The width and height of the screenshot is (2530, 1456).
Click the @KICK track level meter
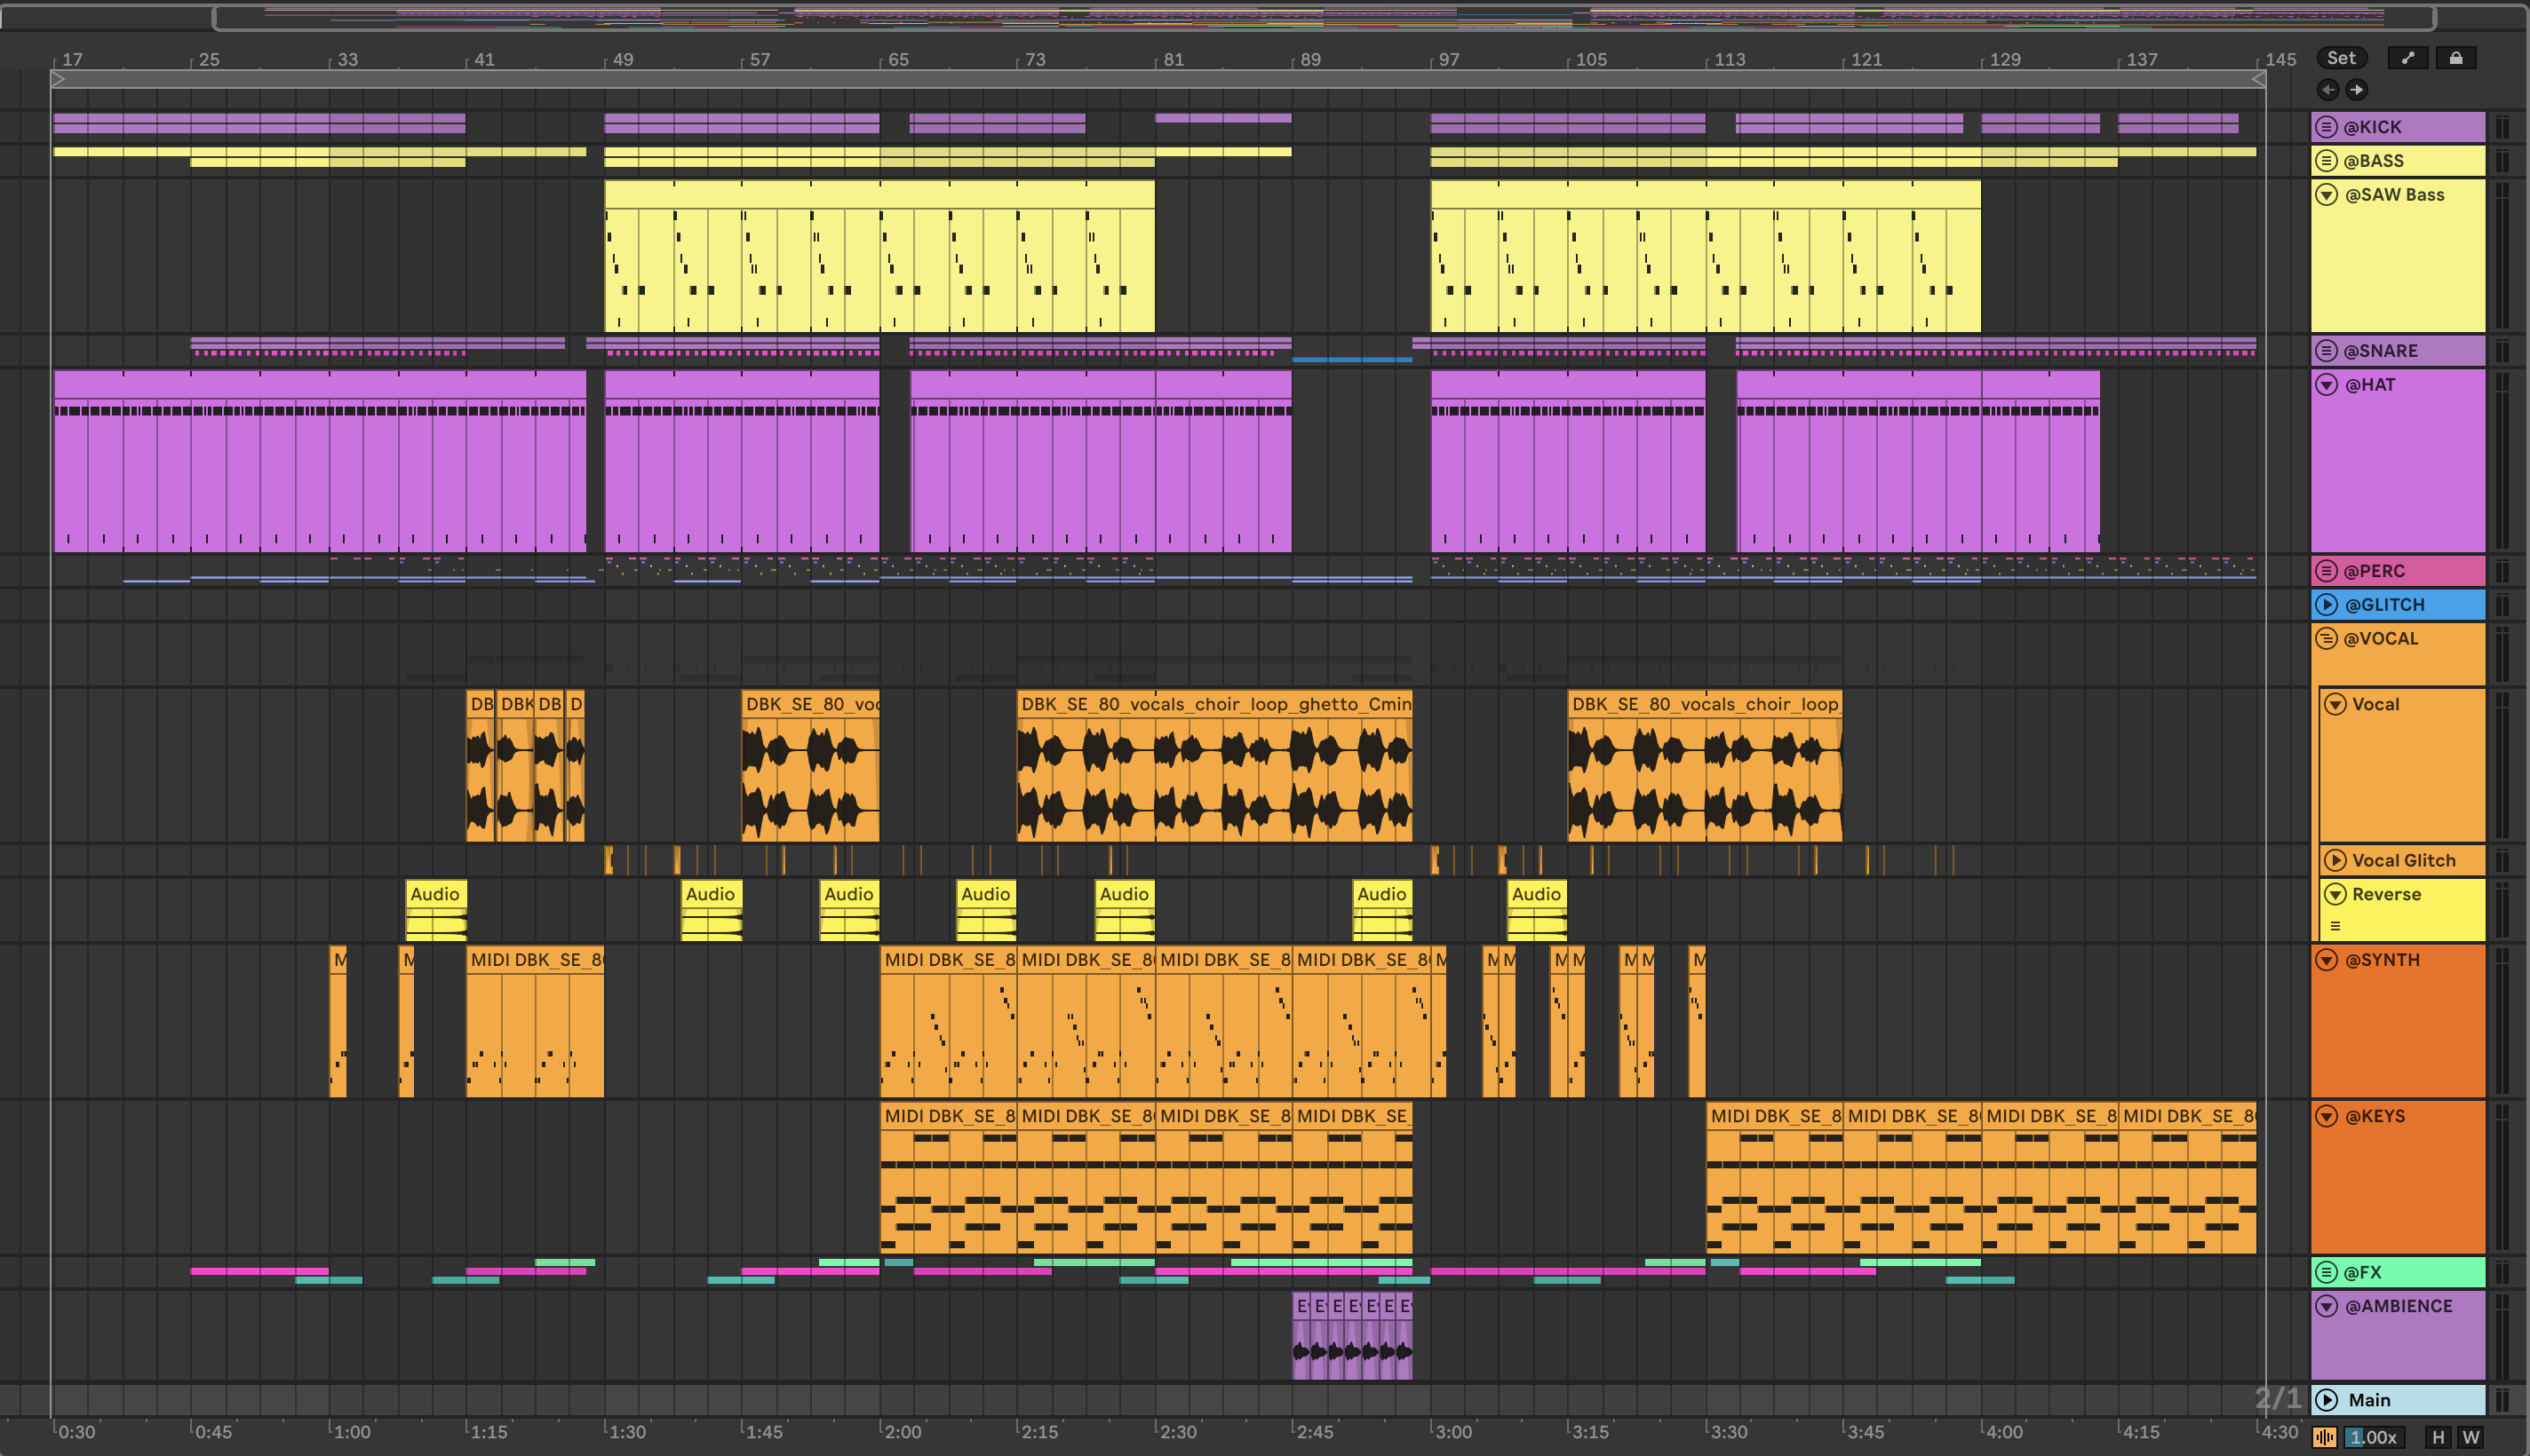2502,127
